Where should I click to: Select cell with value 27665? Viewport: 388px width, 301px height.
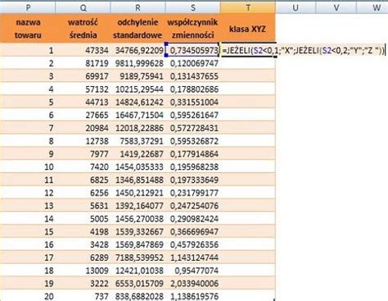pyautogui.click(x=83, y=115)
